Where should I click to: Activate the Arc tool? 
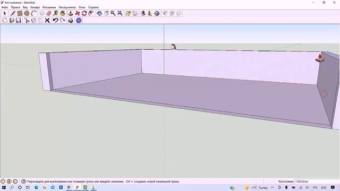(x=33, y=13)
